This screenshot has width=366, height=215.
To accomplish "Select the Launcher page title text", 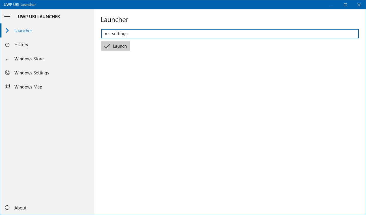I will point(114,20).
